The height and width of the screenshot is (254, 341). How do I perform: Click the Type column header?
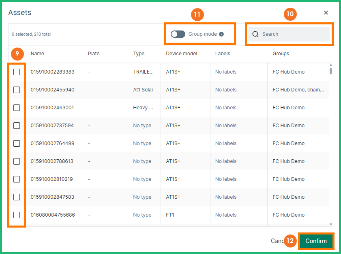point(139,54)
